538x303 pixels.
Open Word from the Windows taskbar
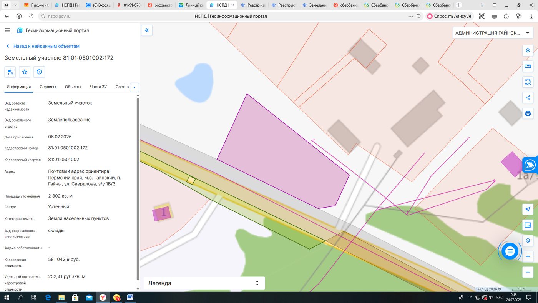point(130,297)
